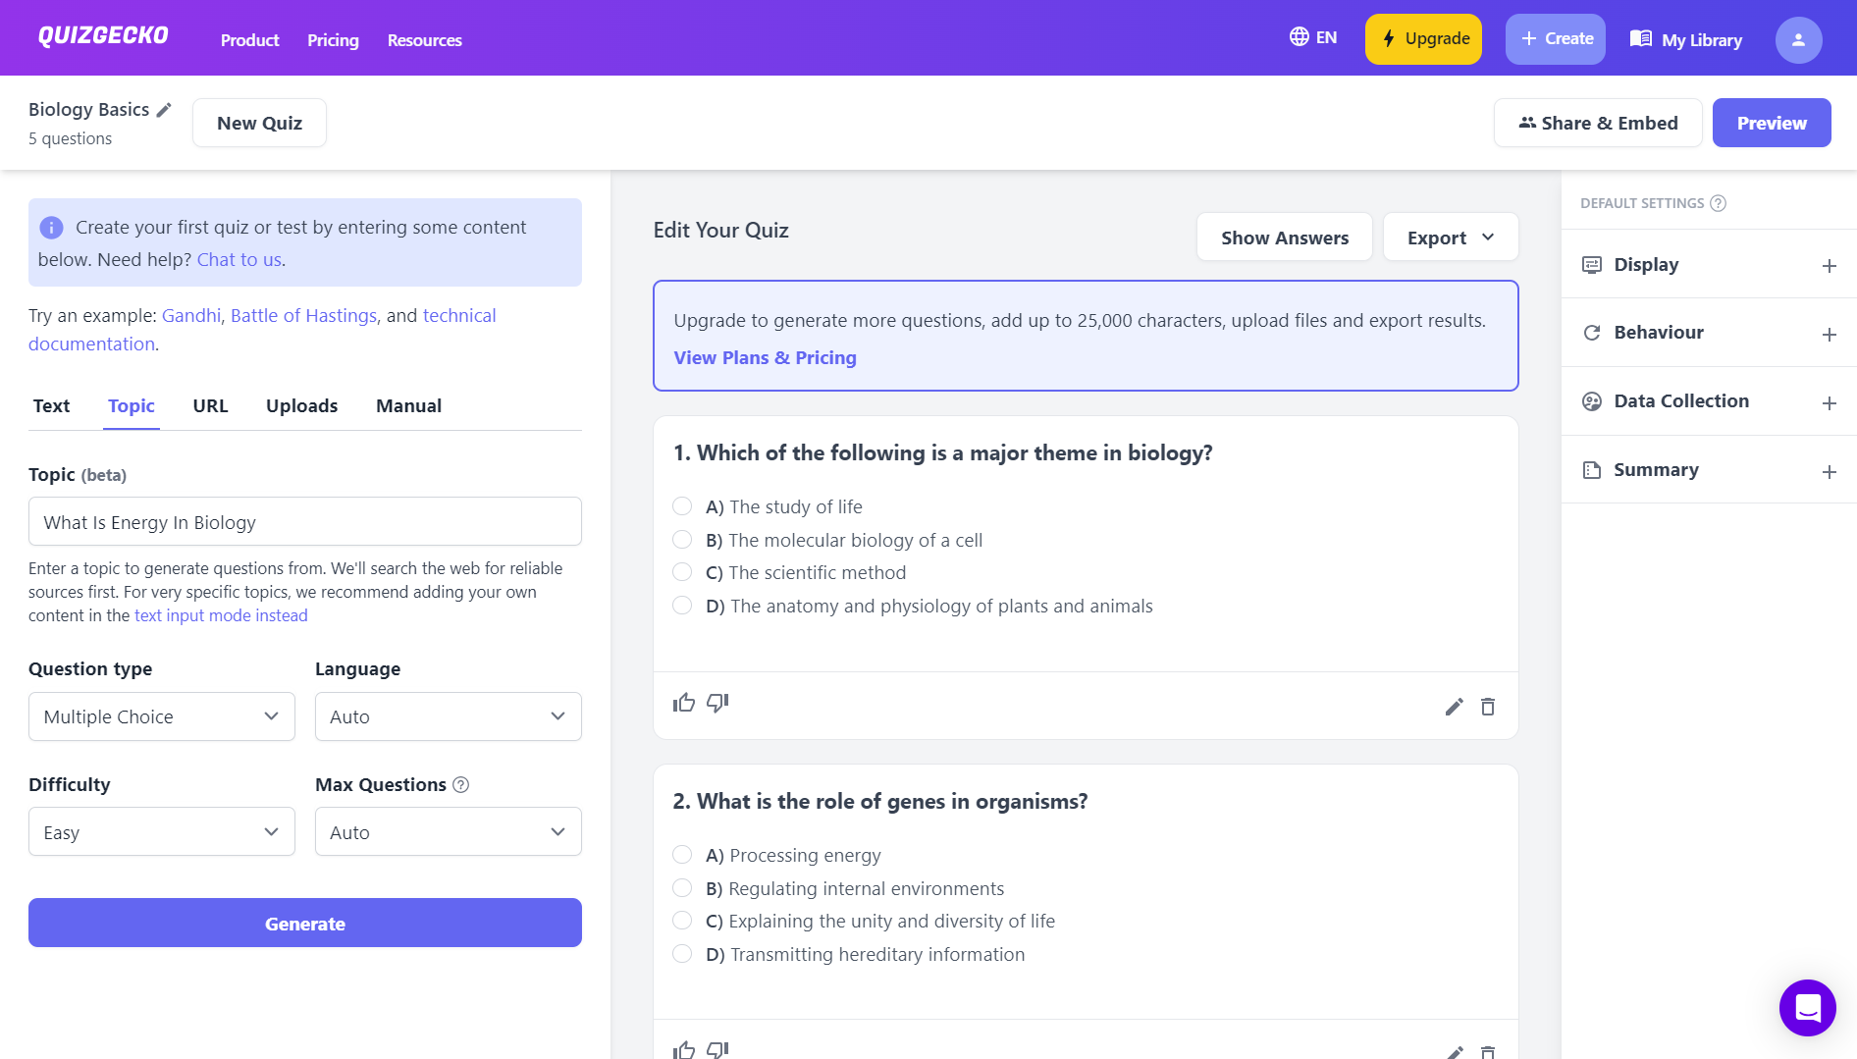The width and height of the screenshot is (1857, 1059).
Task: Switch to the URL tab
Action: click(x=210, y=406)
